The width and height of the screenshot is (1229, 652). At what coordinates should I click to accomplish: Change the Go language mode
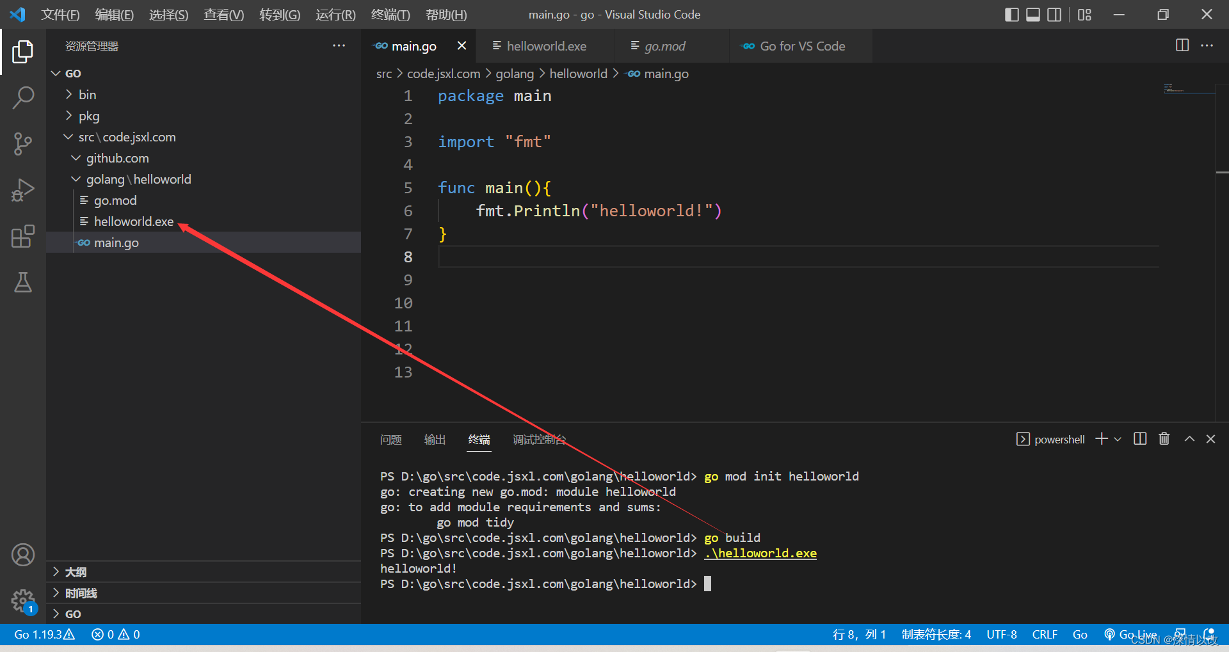(1080, 635)
